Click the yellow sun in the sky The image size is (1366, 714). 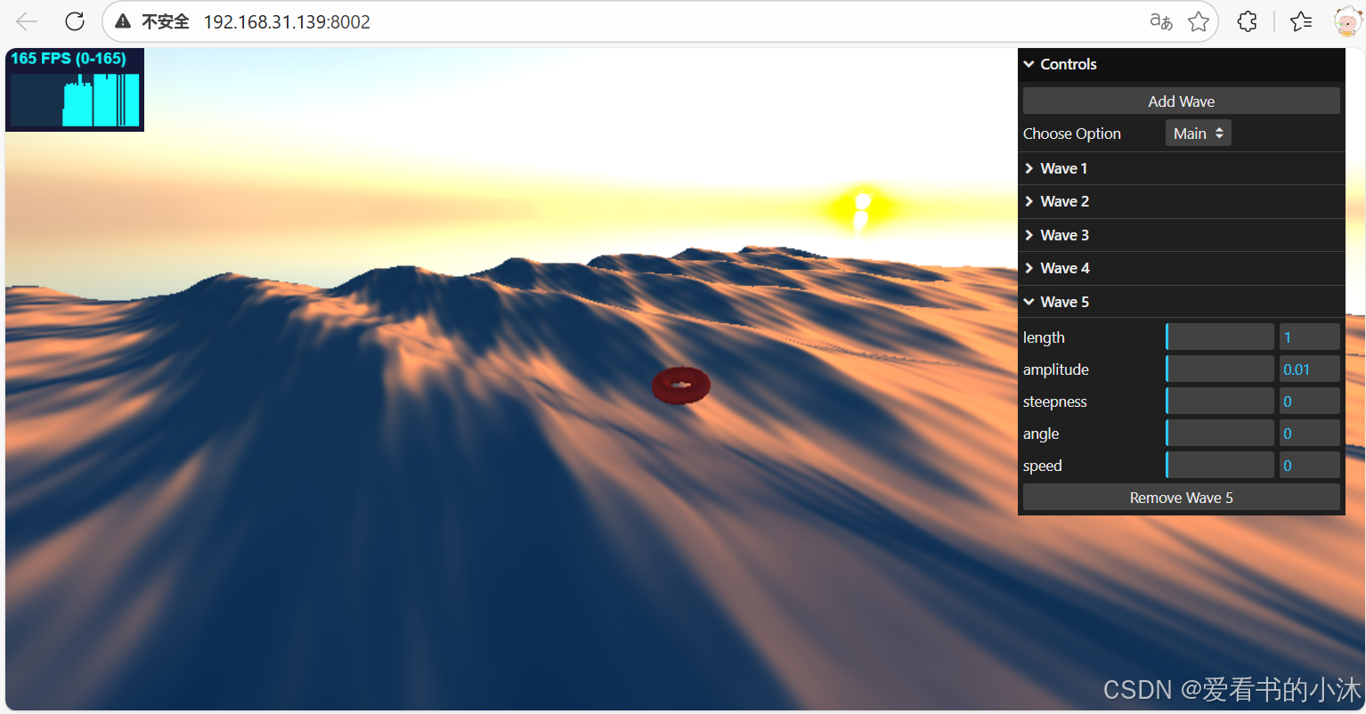click(x=860, y=209)
